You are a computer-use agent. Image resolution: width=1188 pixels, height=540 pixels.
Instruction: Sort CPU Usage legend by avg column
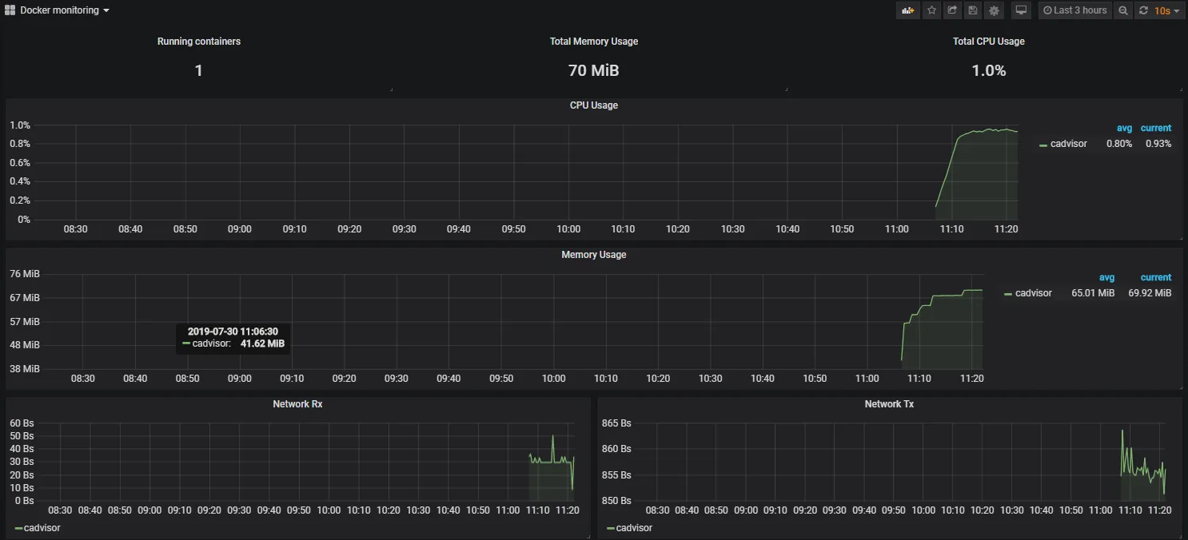coord(1124,128)
